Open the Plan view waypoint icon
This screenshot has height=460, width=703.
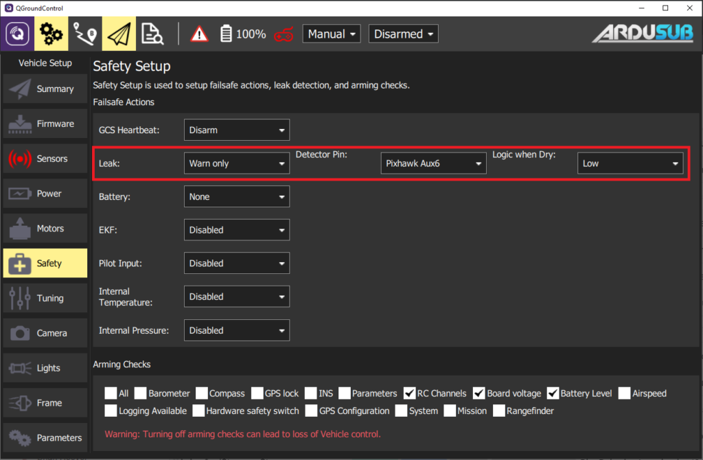point(85,33)
